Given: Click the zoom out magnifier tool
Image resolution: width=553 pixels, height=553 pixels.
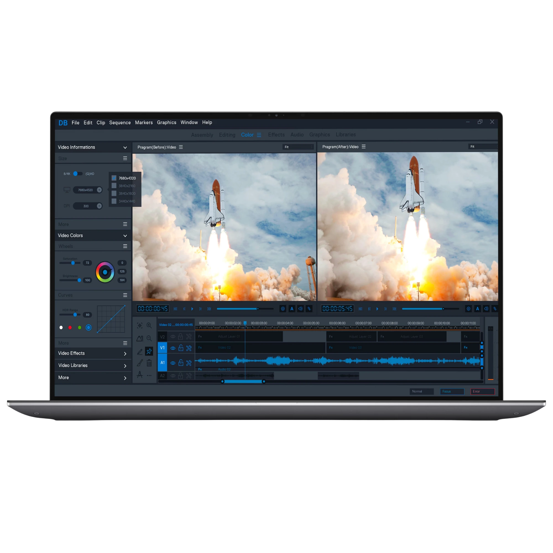Looking at the screenshot, I should [x=149, y=338].
